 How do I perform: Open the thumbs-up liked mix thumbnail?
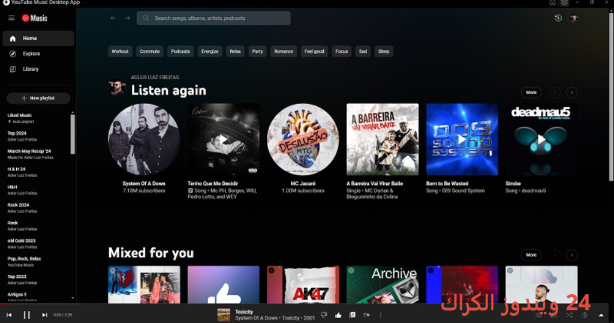point(223,285)
